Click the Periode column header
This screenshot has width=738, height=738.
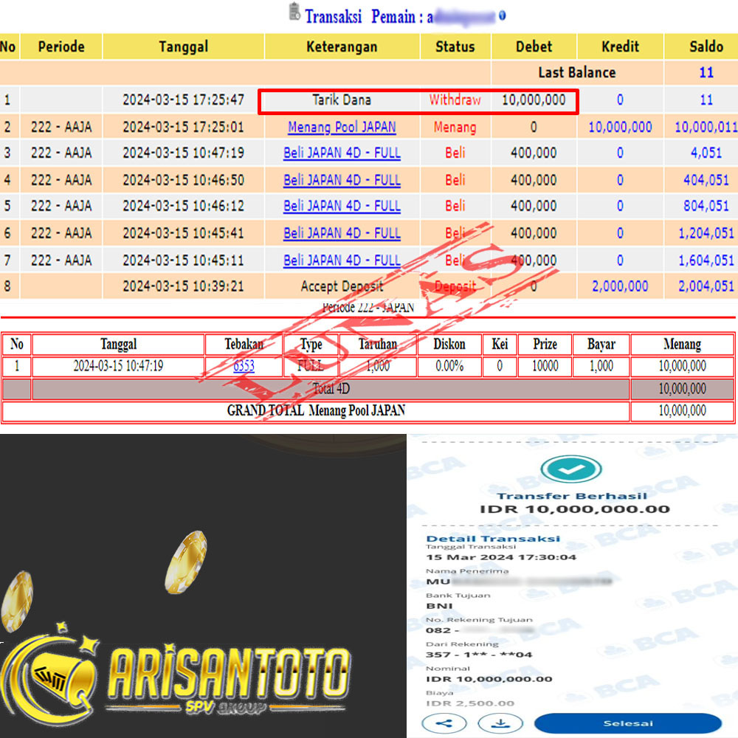coord(61,46)
